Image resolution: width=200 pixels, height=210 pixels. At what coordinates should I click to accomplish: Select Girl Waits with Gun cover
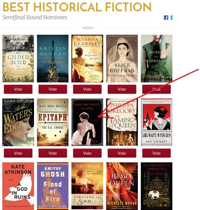pyautogui.click(x=156, y=122)
